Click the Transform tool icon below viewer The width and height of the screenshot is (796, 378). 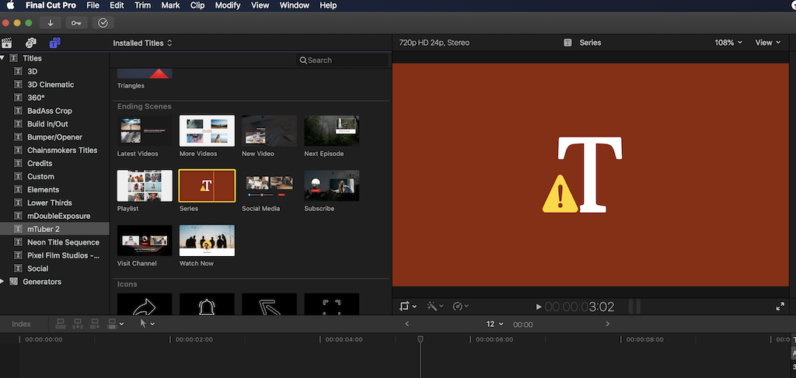pyautogui.click(x=404, y=306)
